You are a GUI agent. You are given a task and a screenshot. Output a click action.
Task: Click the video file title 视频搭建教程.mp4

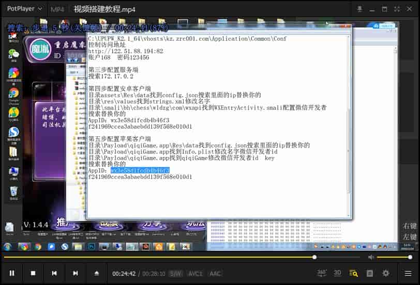pos(104,9)
